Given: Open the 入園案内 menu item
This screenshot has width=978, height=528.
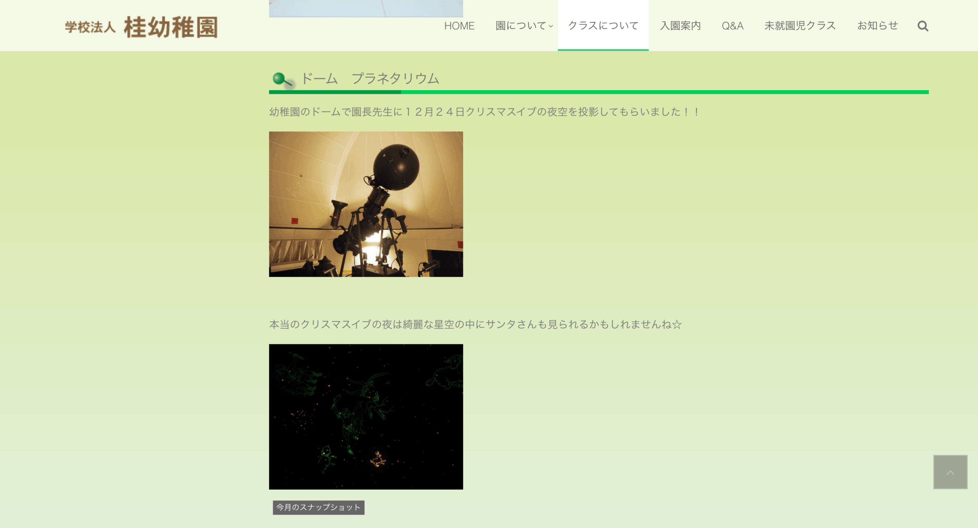Looking at the screenshot, I should pos(680,26).
